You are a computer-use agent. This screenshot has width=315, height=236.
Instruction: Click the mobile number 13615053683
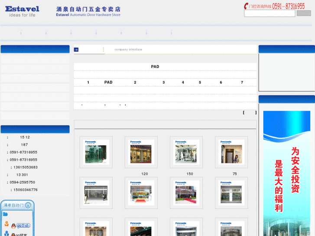[x=26, y=167]
